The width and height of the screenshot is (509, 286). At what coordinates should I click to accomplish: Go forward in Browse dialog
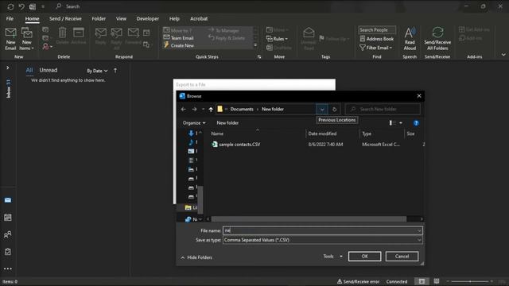pos(194,110)
